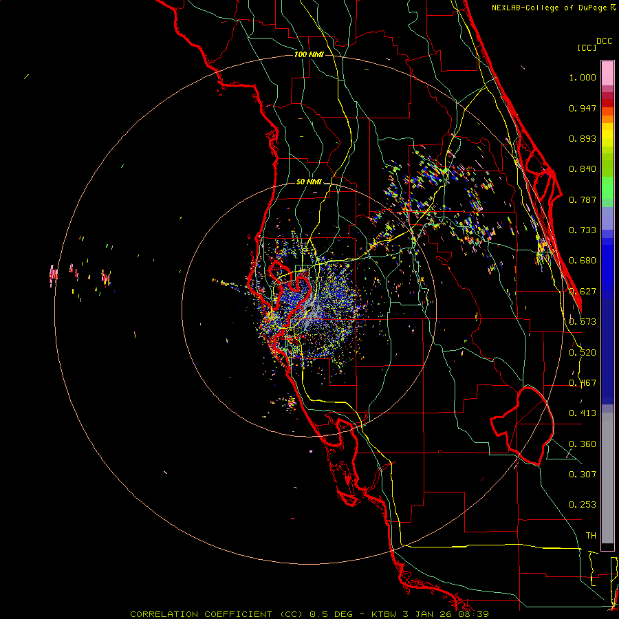
Task: Select the 0.573 legend value
Action: tap(583, 322)
